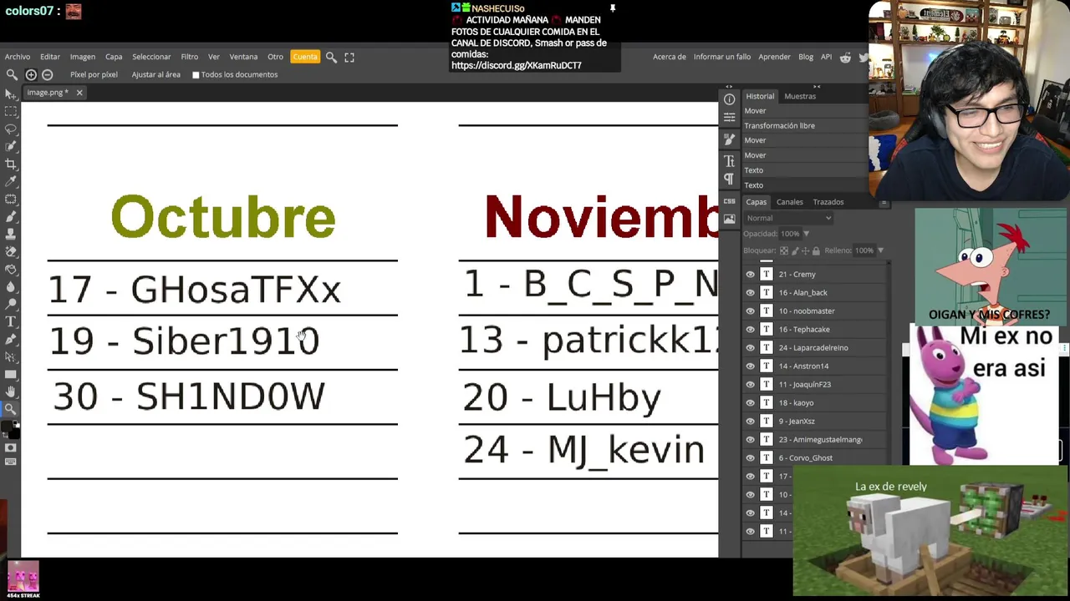Open the Informar un fallo link
Image resolution: width=1070 pixels, height=601 pixels.
click(722, 57)
